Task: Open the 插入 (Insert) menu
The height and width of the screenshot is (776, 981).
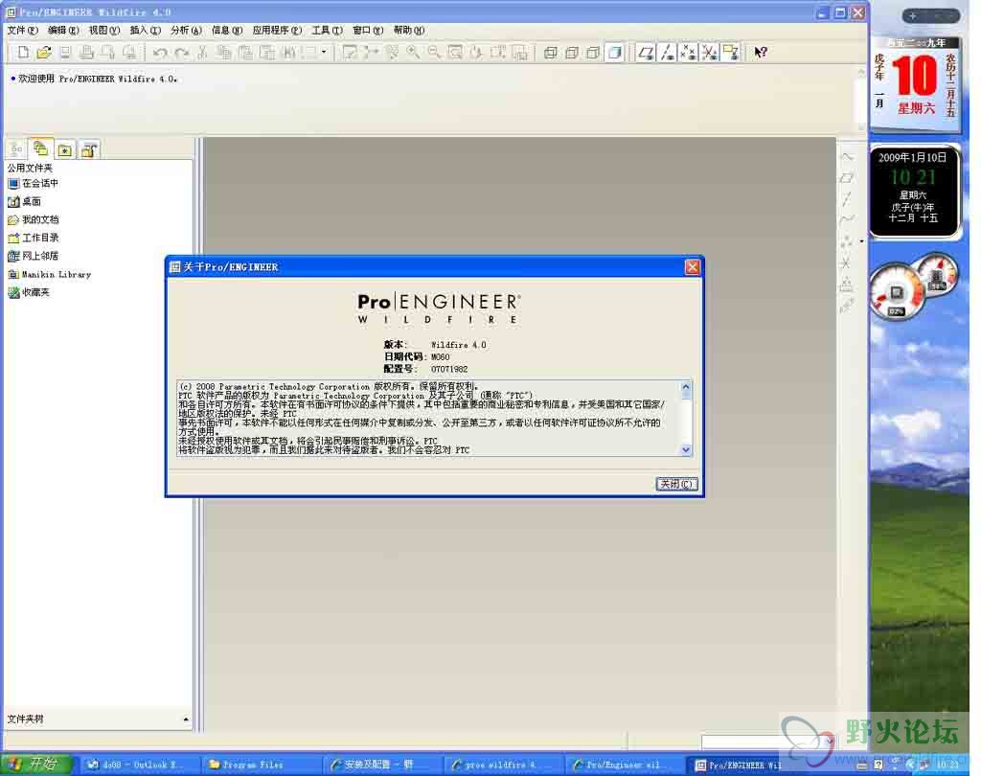Action: pyautogui.click(x=146, y=30)
